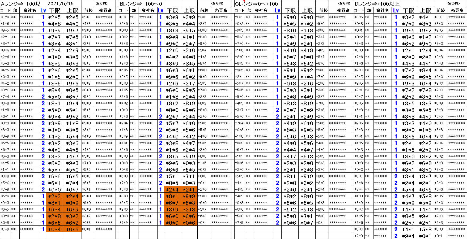Select the 'Bレンジ⇒-100～0' title cell
Screen dimensions: 467x239
(x=141, y=4)
